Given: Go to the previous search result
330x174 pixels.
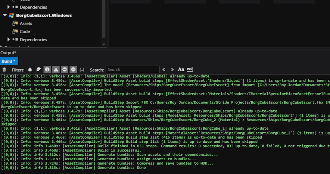Looking at the screenshot, I should tap(164, 70).
